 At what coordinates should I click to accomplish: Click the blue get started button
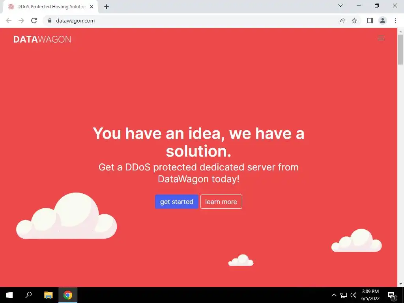click(x=176, y=202)
